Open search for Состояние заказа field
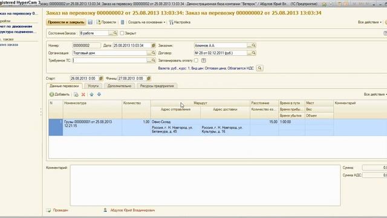 [115, 33]
